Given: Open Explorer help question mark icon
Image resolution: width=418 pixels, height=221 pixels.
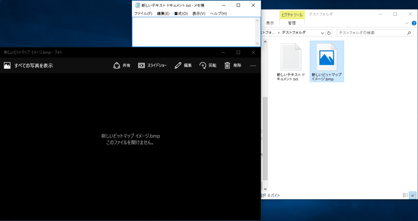Looking at the screenshot, I should (x=414, y=23).
